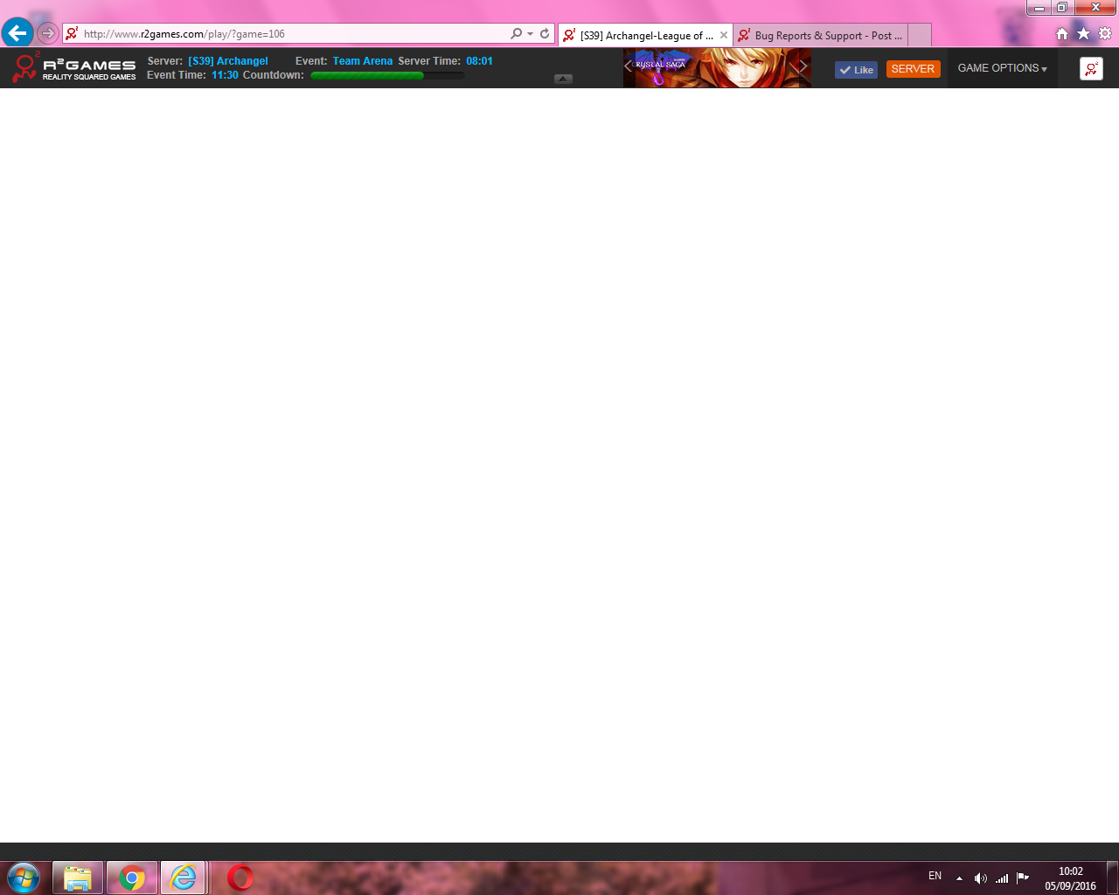Click the refresh page icon
This screenshot has width=1119, height=895.
point(545,34)
